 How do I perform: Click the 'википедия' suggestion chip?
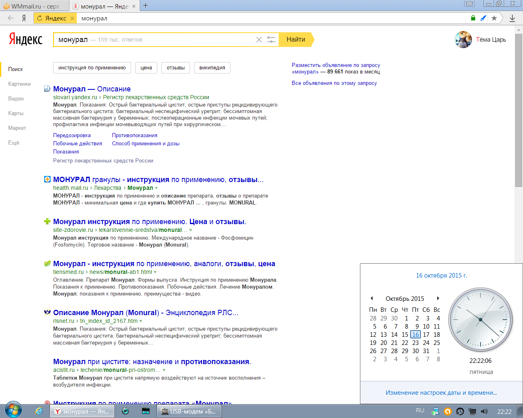(212, 68)
